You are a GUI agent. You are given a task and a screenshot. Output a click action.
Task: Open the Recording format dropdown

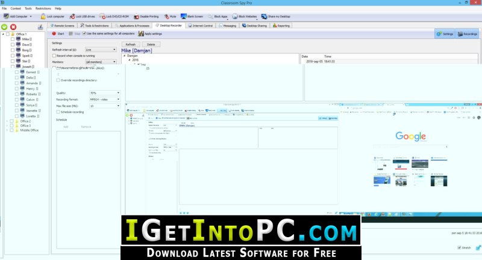pos(105,100)
